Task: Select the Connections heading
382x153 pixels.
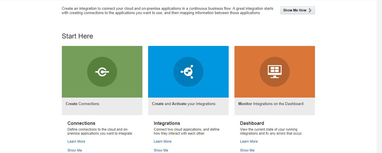Action: (81, 123)
